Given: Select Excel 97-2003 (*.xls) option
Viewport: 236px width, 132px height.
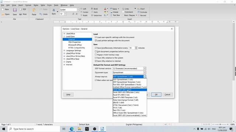Looking at the screenshot, I should [x=130, y=95].
